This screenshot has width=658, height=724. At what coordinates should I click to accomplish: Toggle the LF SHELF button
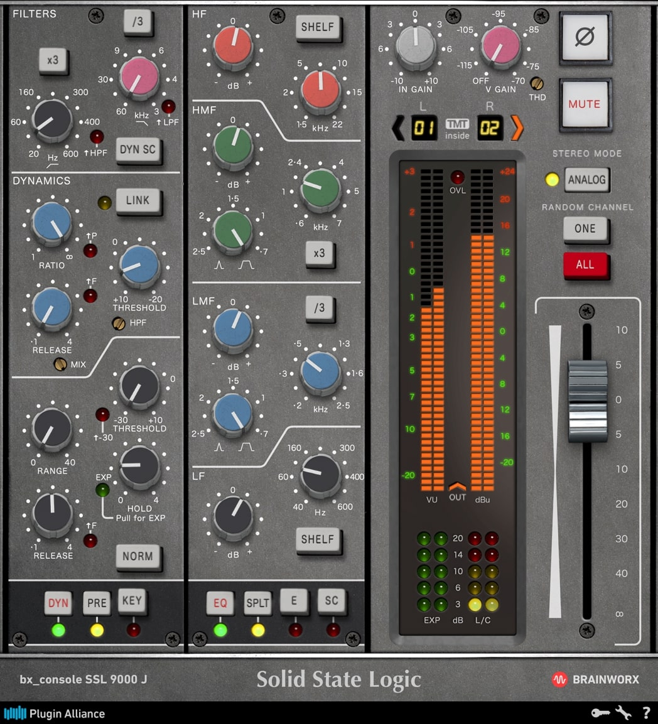coord(318,539)
